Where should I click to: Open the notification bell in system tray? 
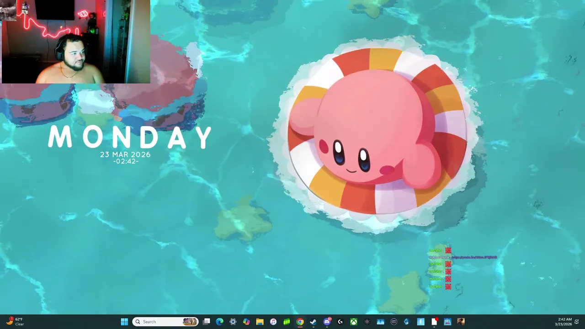pyautogui.click(x=577, y=322)
